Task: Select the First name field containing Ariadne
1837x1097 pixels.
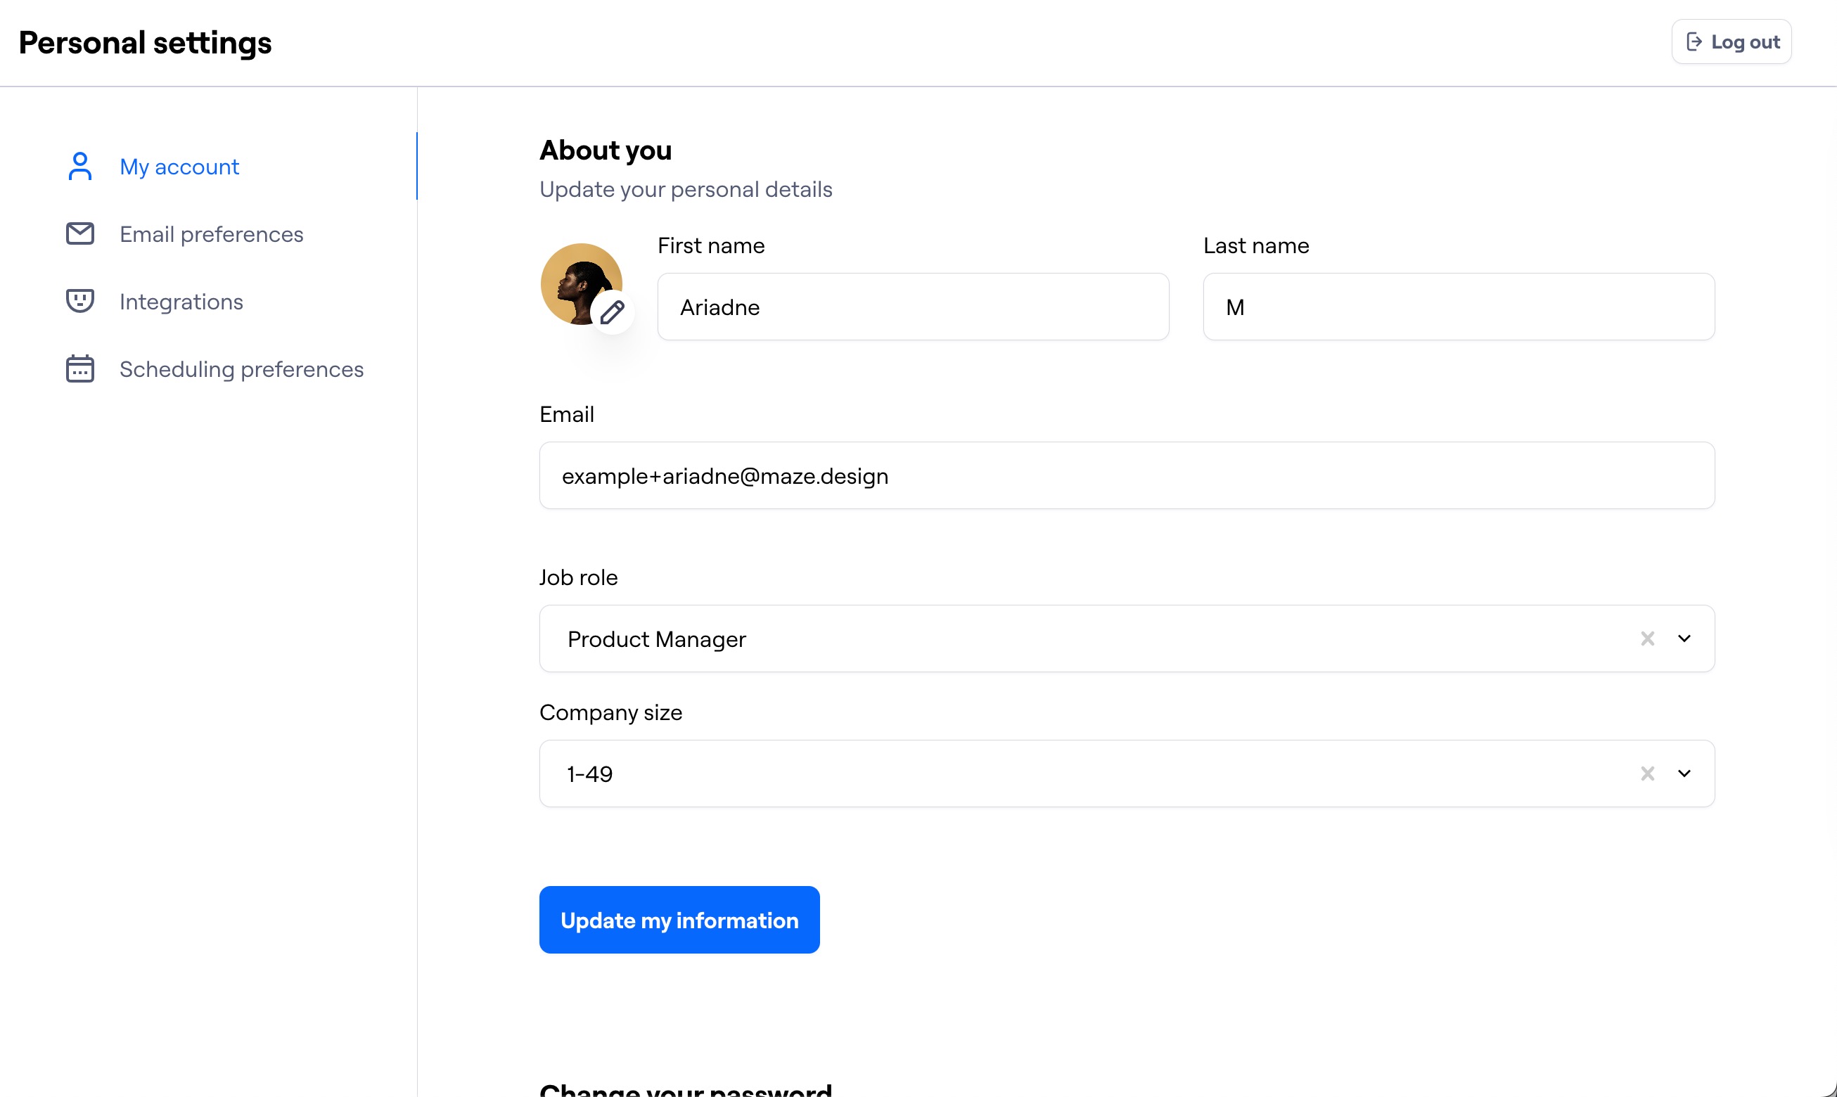Action: [912, 307]
